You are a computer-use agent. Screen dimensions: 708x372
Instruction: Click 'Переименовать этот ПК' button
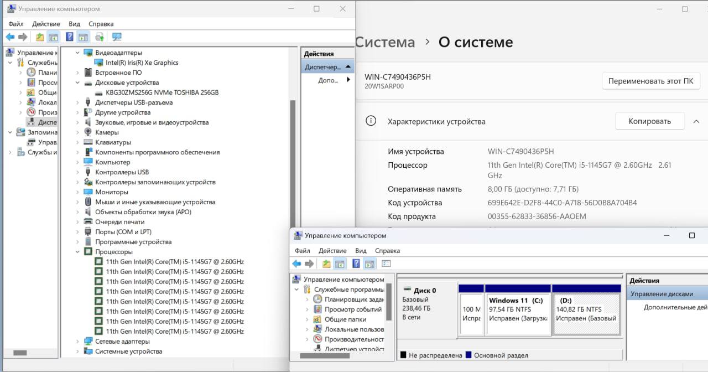[650, 81]
